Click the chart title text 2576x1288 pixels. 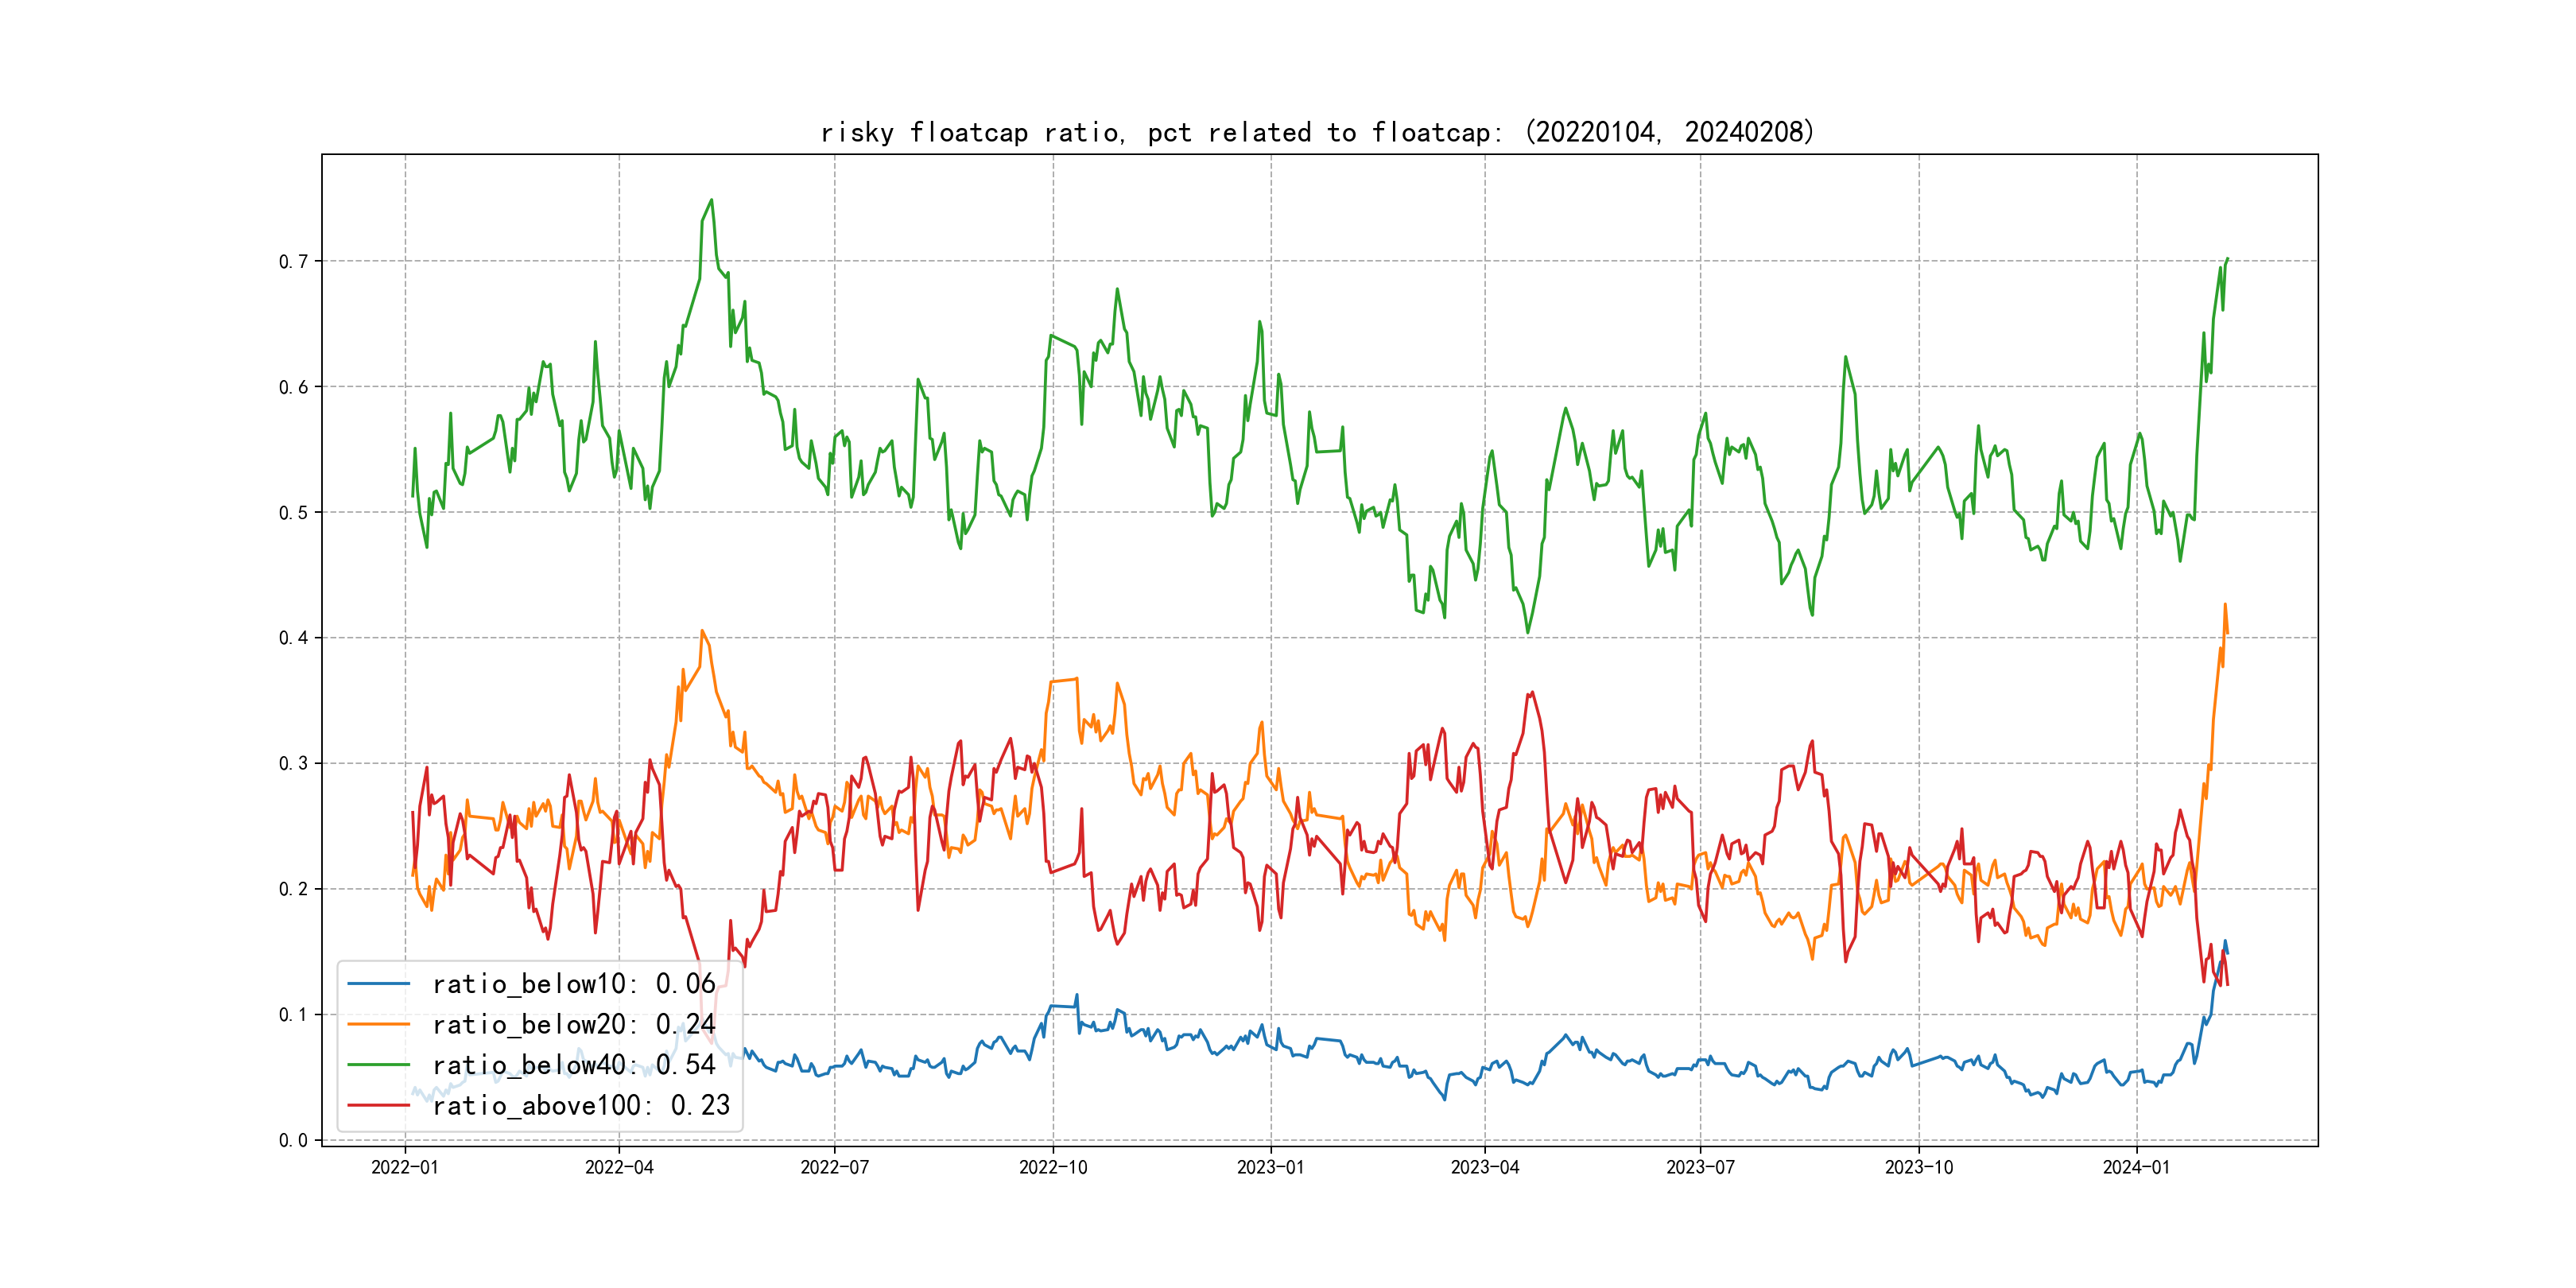(1317, 132)
